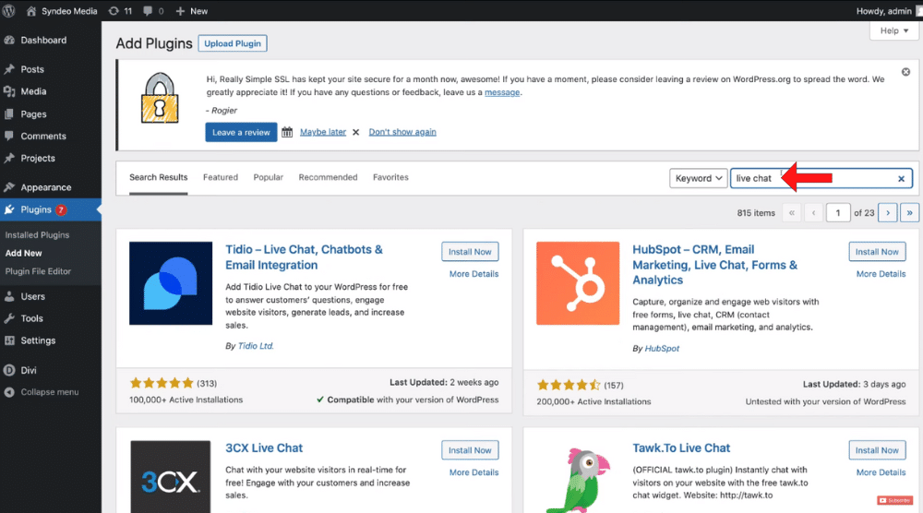Open Plugin File Editor
The image size is (923, 513).
point(38,271)
